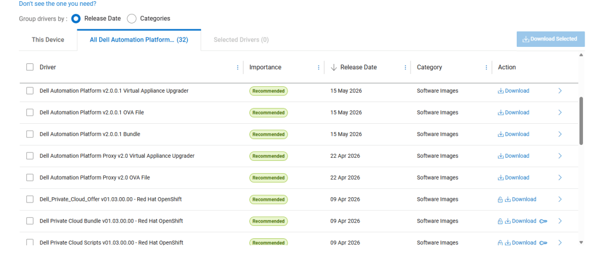Check v2.0.0.1 OVA File checkbox

click(30, 112)
